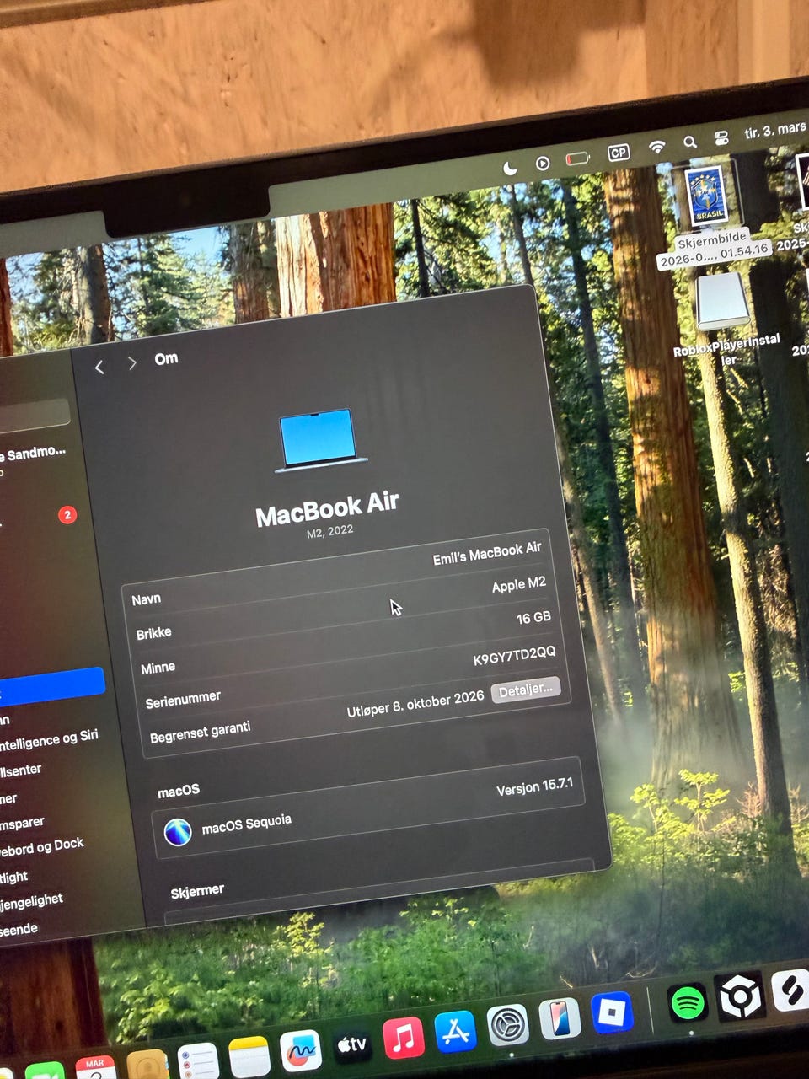Open Spotify from the Dock
This screenshot has width=809, height=1079.
point(688,1003)
